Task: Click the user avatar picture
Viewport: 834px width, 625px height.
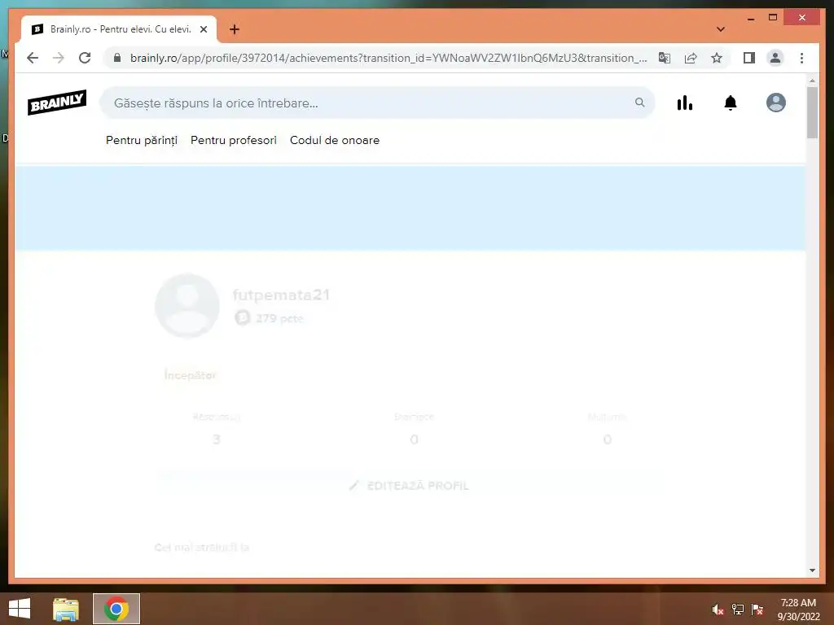Action: click(x=187, y=306)
